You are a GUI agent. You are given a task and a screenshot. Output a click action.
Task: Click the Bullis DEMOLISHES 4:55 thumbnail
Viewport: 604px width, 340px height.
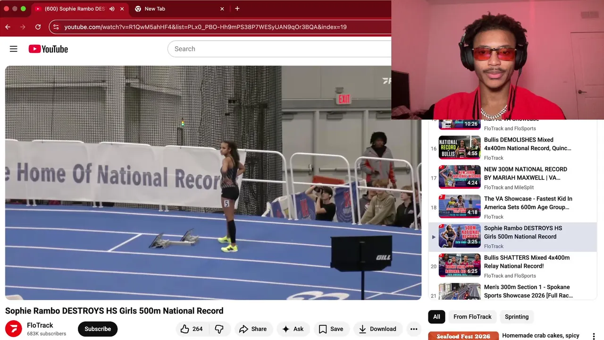point(460,148)
